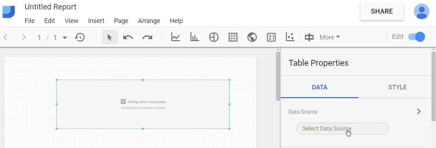
Task: Undo the last action
Action: pyautogui.click(x=128, y=37)
